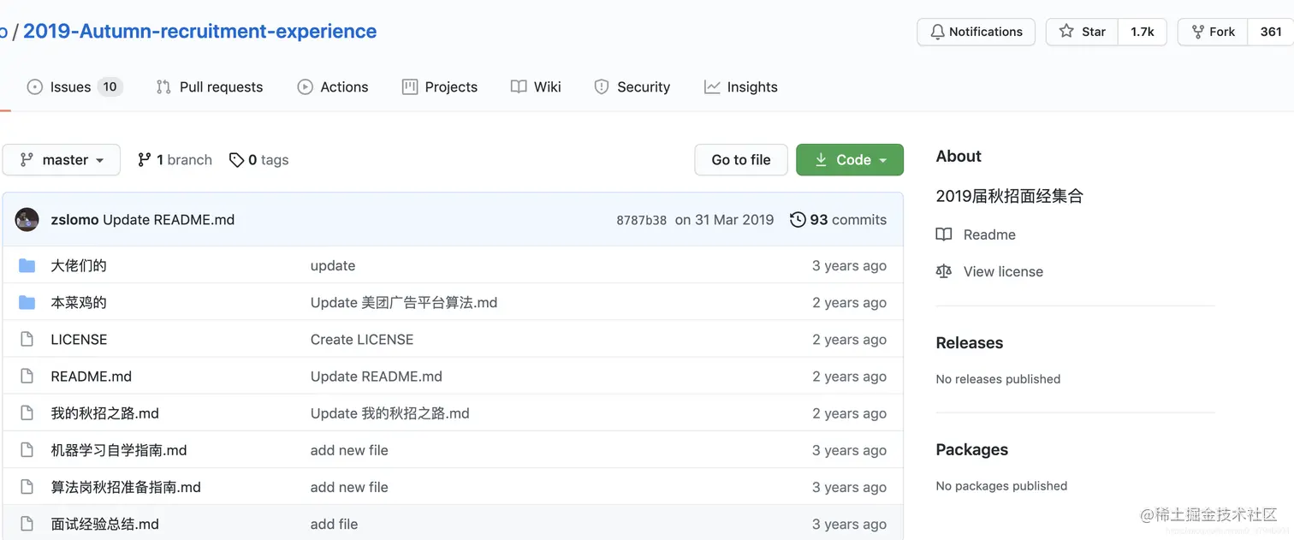This screenshot has width=1294, height=540.
Task: Open the Projects tab
Action: tap(440, 86)
